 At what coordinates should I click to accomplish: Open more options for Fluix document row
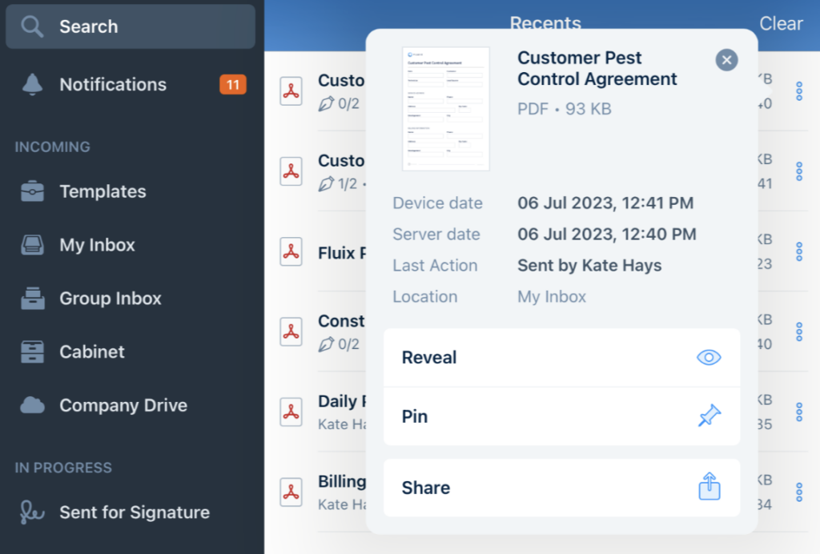[798, 251]
